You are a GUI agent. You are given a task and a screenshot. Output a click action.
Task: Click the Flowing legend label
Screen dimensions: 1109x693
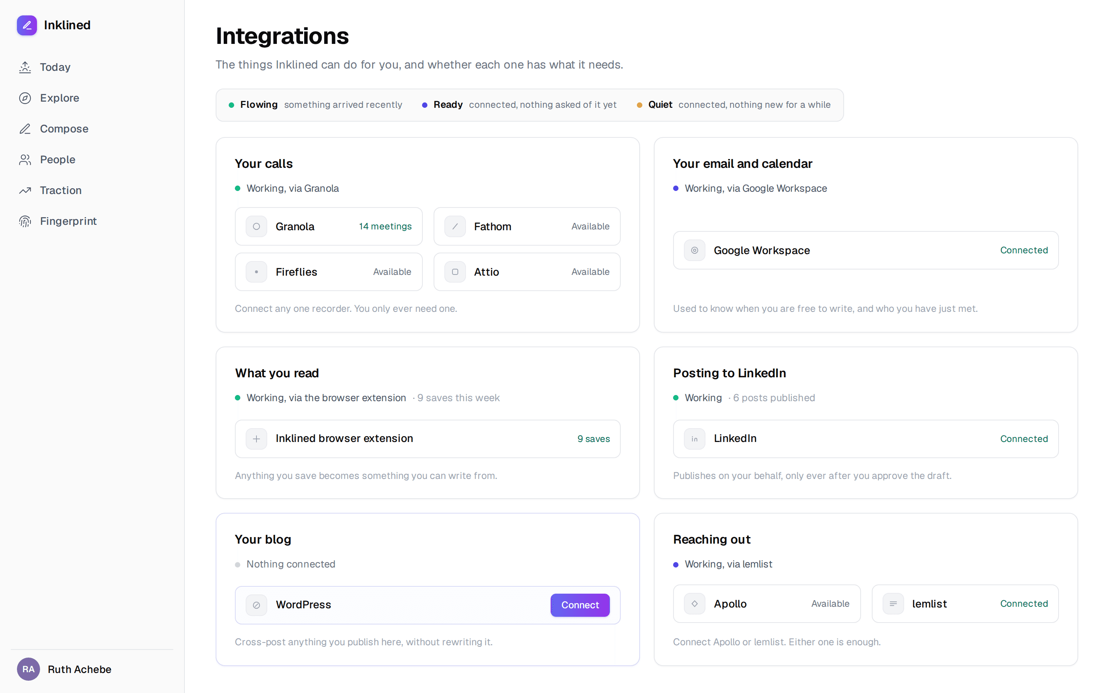(x=259, y=105)
